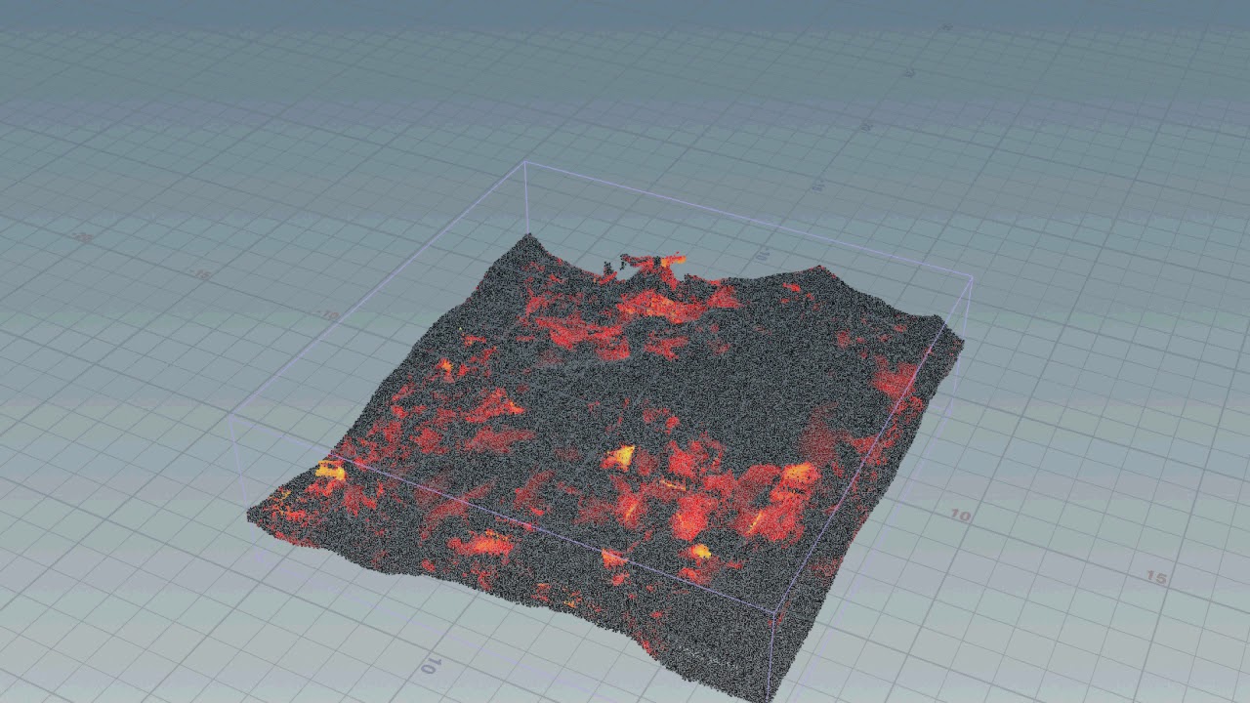Screen dimensions: 1250x703
Task: Click the grid axis label "-15"
Action: click(x=199, y=276)
